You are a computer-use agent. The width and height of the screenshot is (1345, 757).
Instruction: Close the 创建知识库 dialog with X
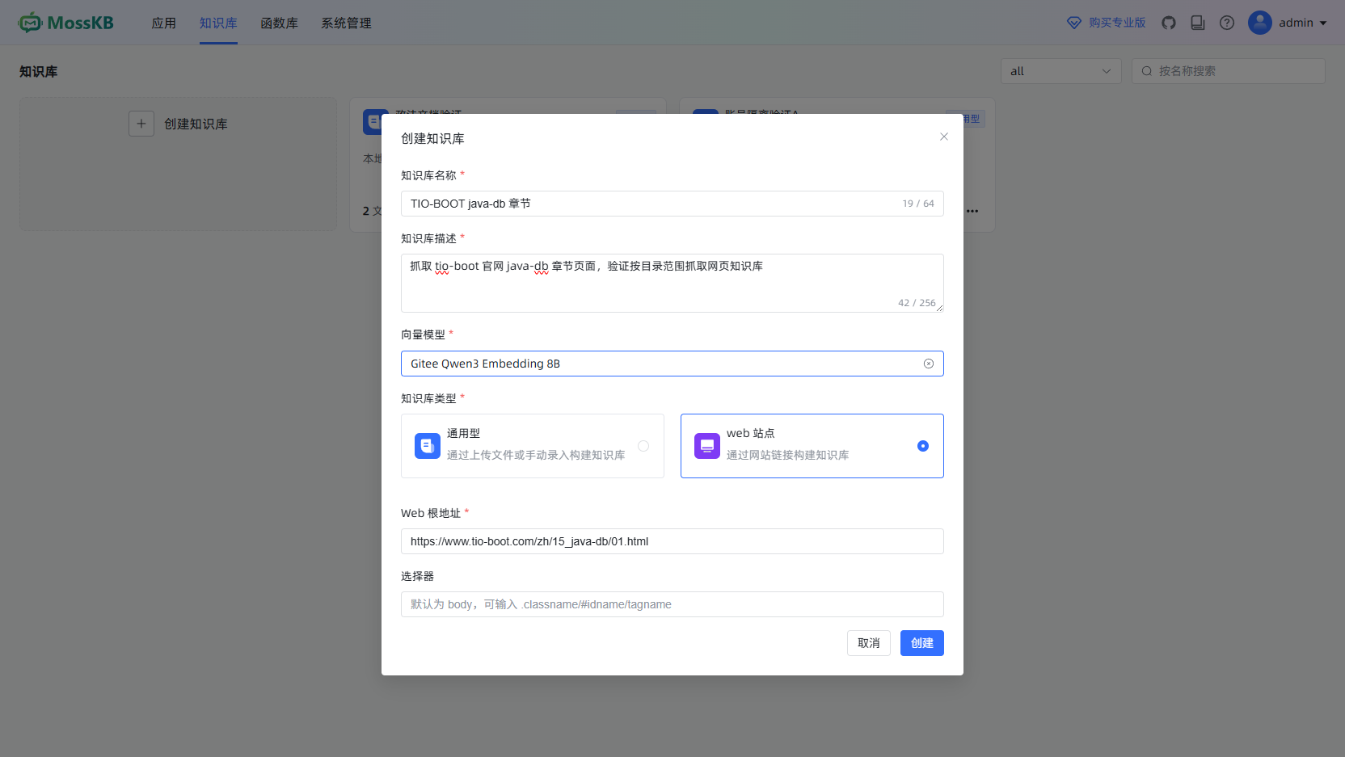pyautogui.click(x=944, y=137)
